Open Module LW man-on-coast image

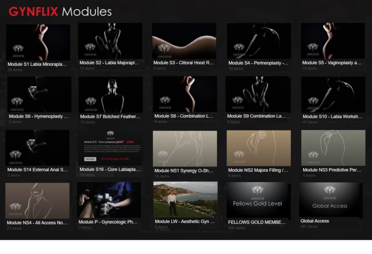tap(185, 200)
